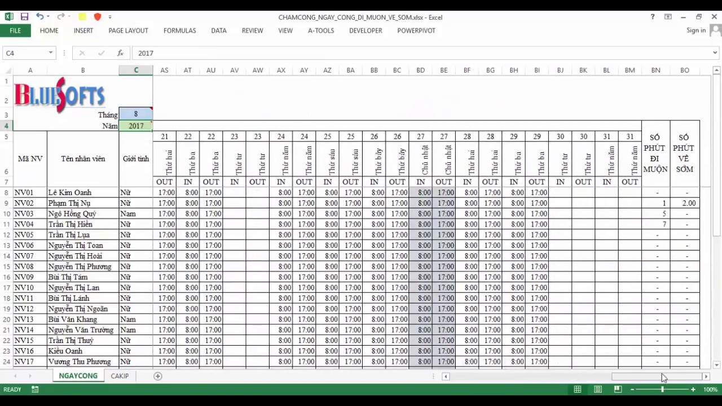Open the REVIEW ribbon tab
Screen dimensions: 722x406
pos(252,30)
